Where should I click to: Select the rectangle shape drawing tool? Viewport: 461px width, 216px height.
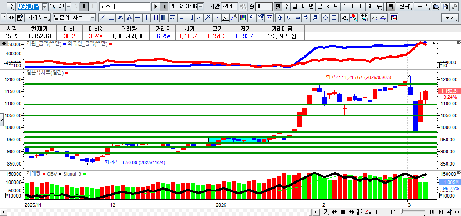click(x=335, y=18)
